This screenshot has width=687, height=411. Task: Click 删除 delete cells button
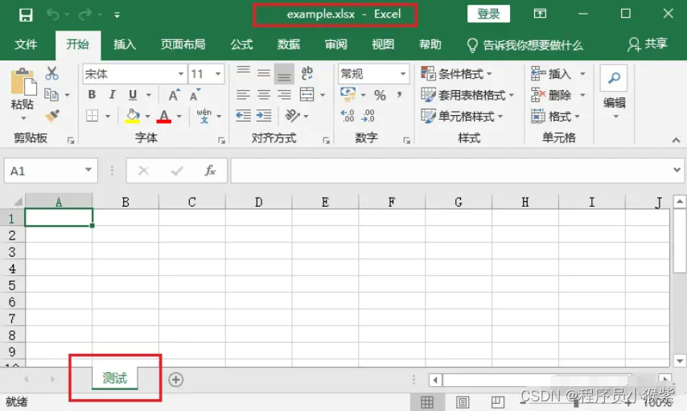point(551,95)
